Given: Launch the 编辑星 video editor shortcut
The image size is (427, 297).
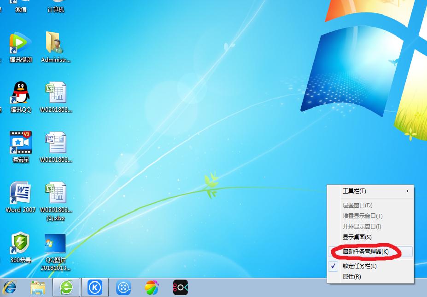Looking at the screenshot, I should point(21,143).
